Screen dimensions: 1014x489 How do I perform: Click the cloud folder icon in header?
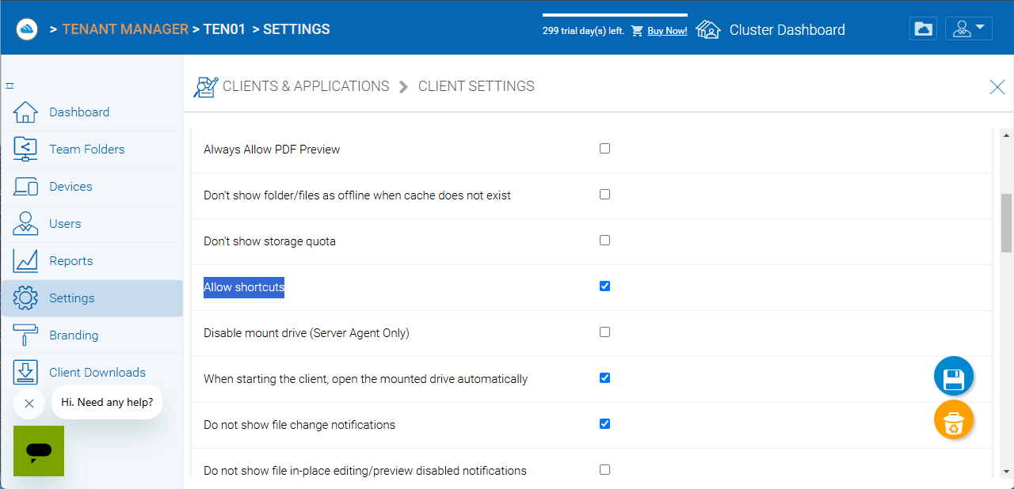pos(923,29)
